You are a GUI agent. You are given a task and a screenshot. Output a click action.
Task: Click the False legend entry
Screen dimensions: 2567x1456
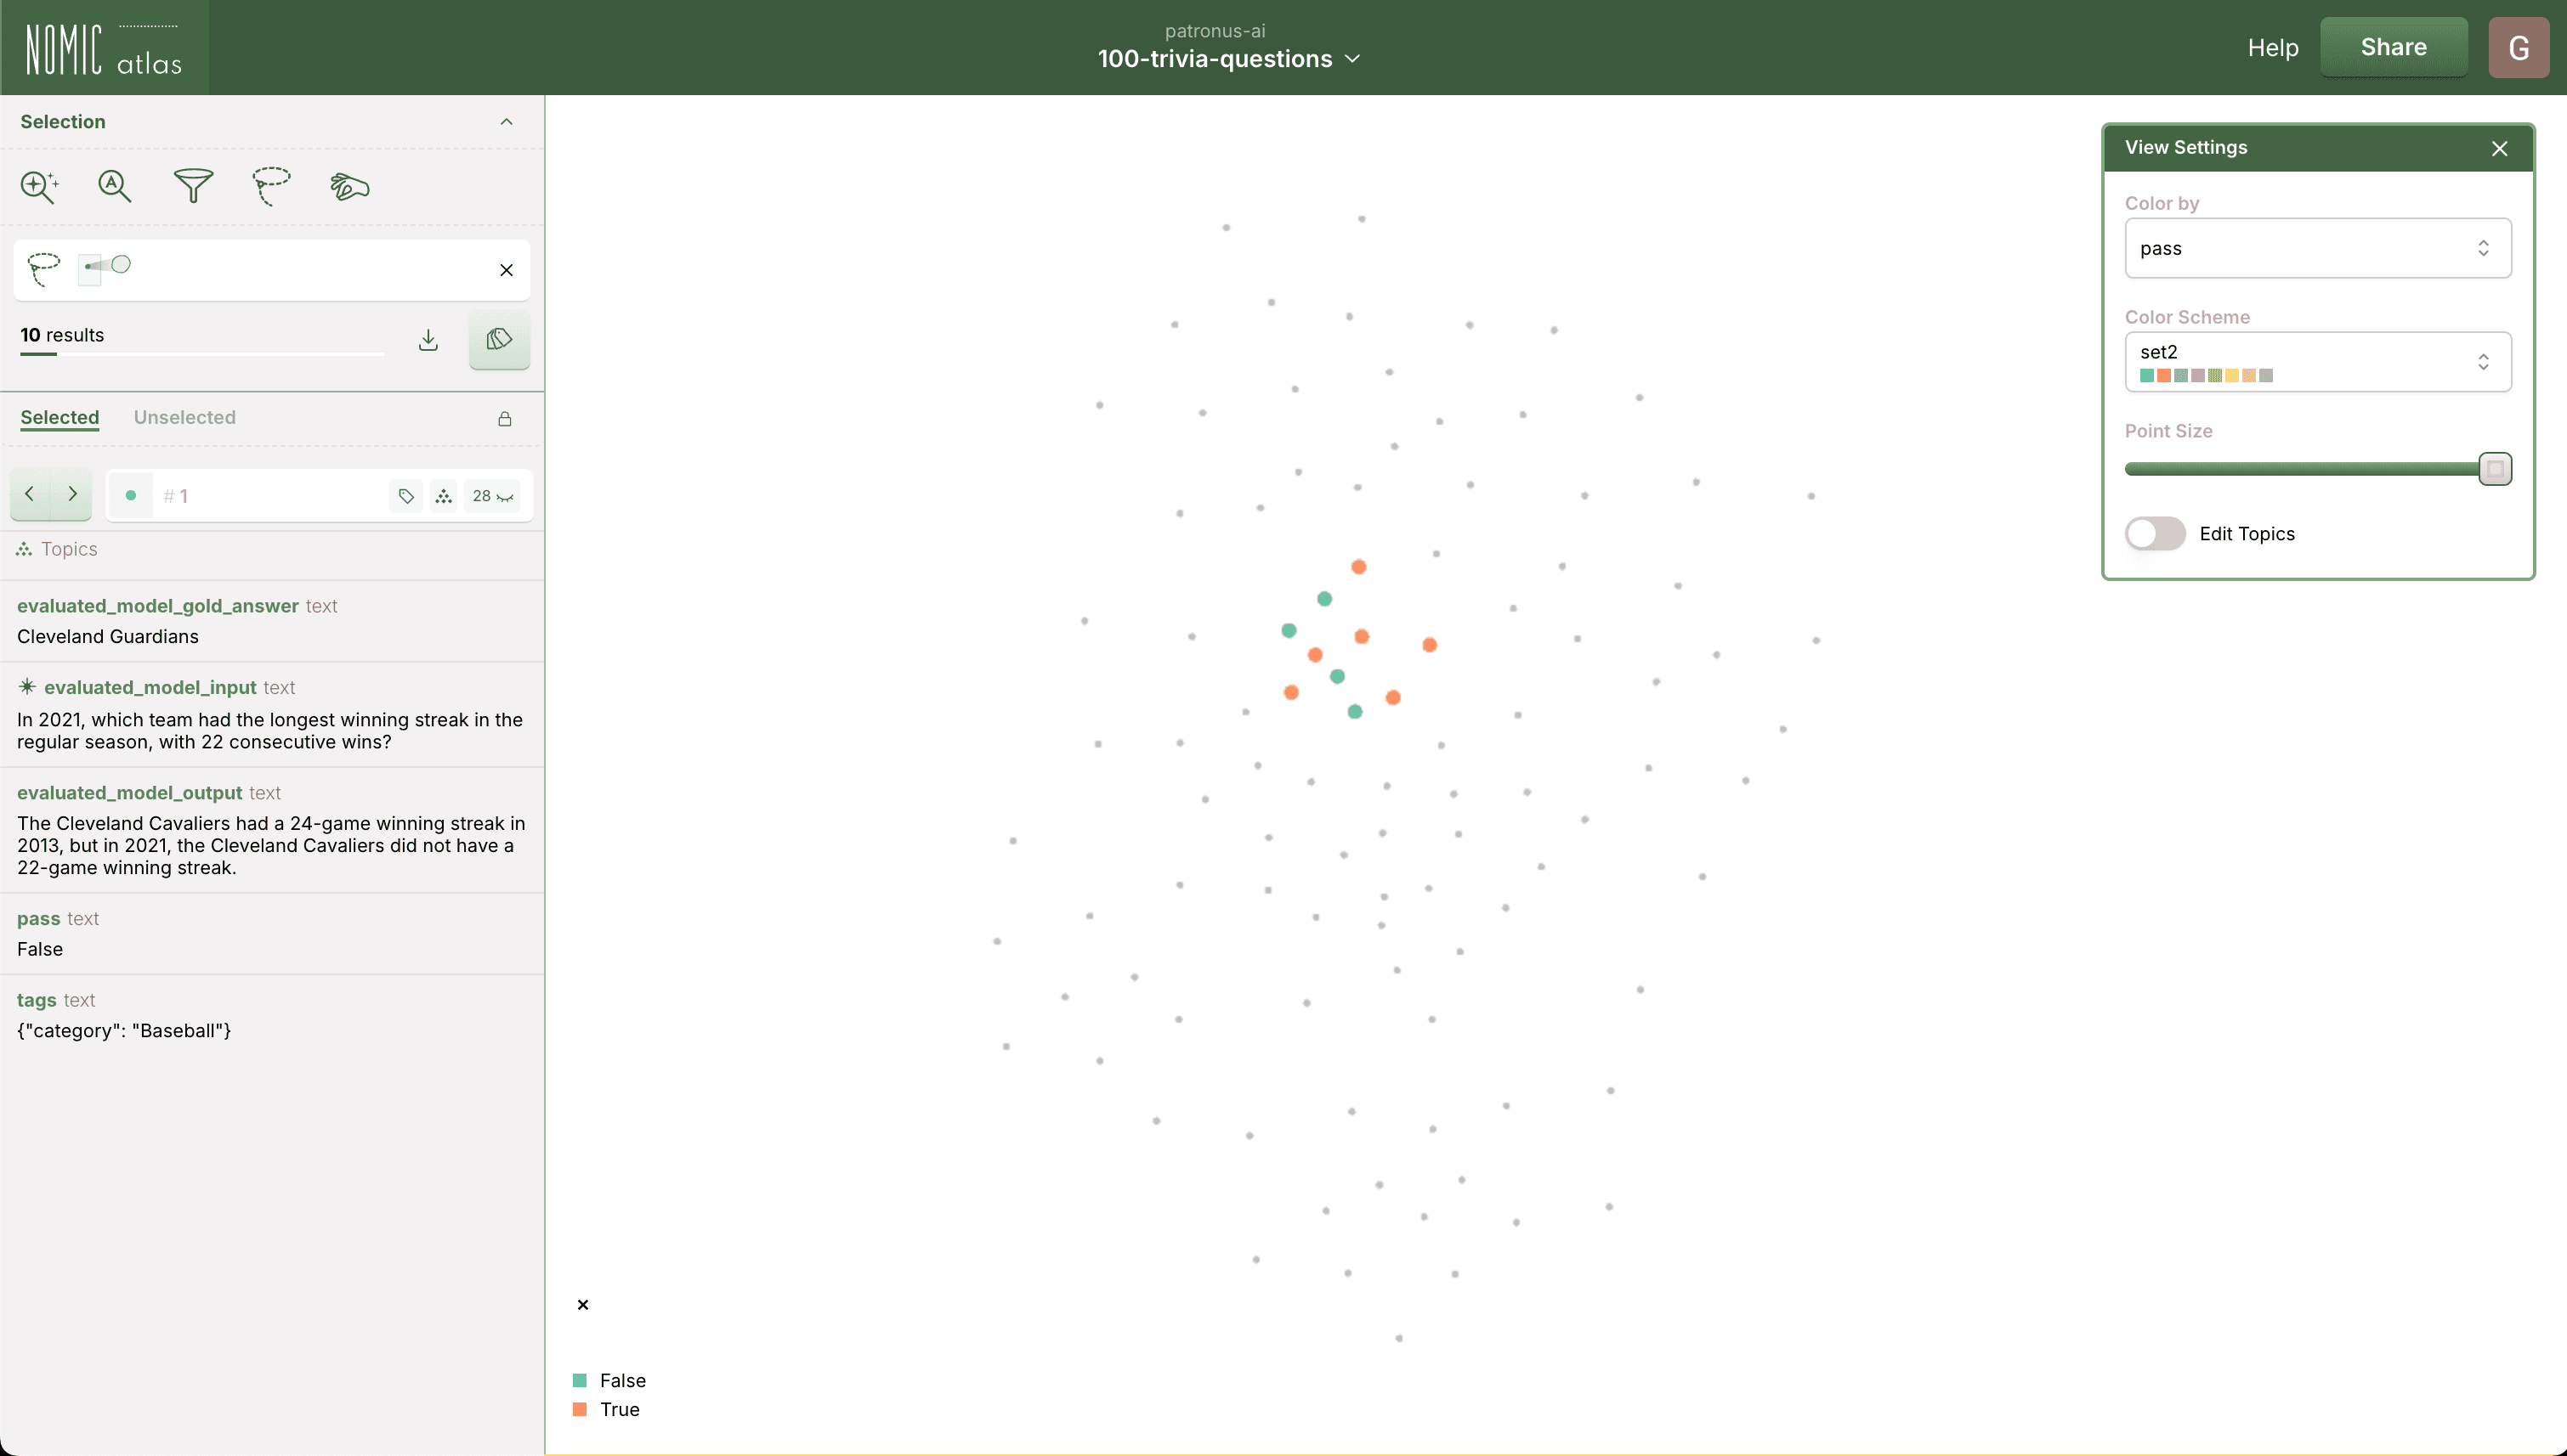point(609,1381)
